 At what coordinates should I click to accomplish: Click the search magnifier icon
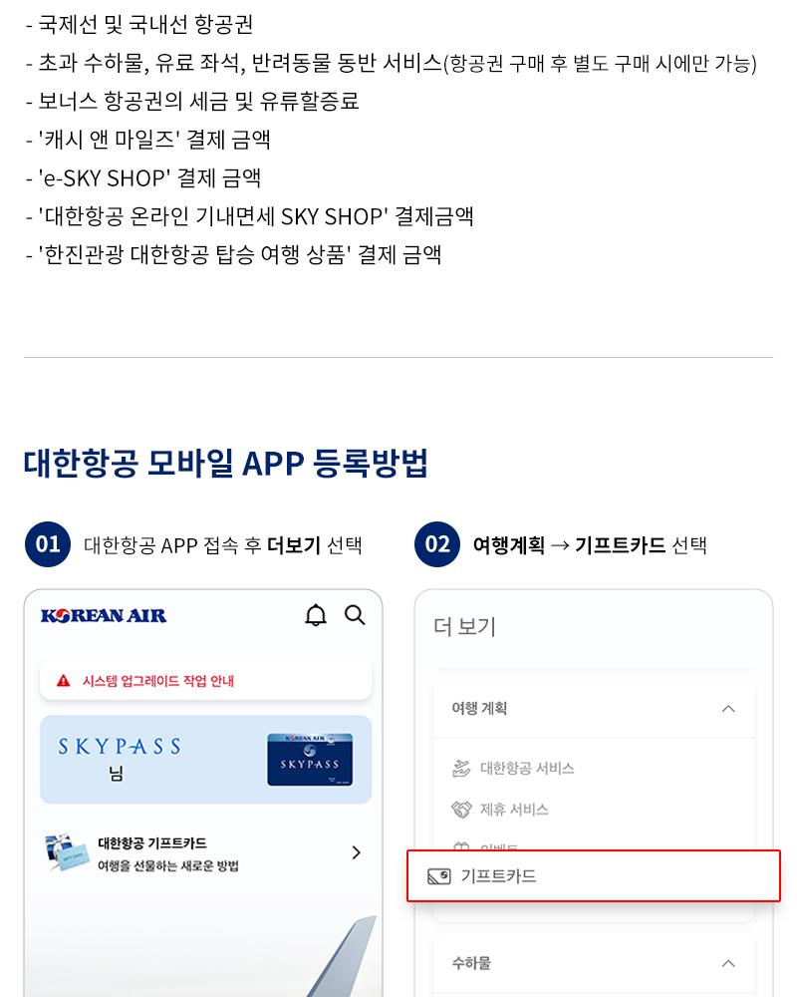pos(355,615)
